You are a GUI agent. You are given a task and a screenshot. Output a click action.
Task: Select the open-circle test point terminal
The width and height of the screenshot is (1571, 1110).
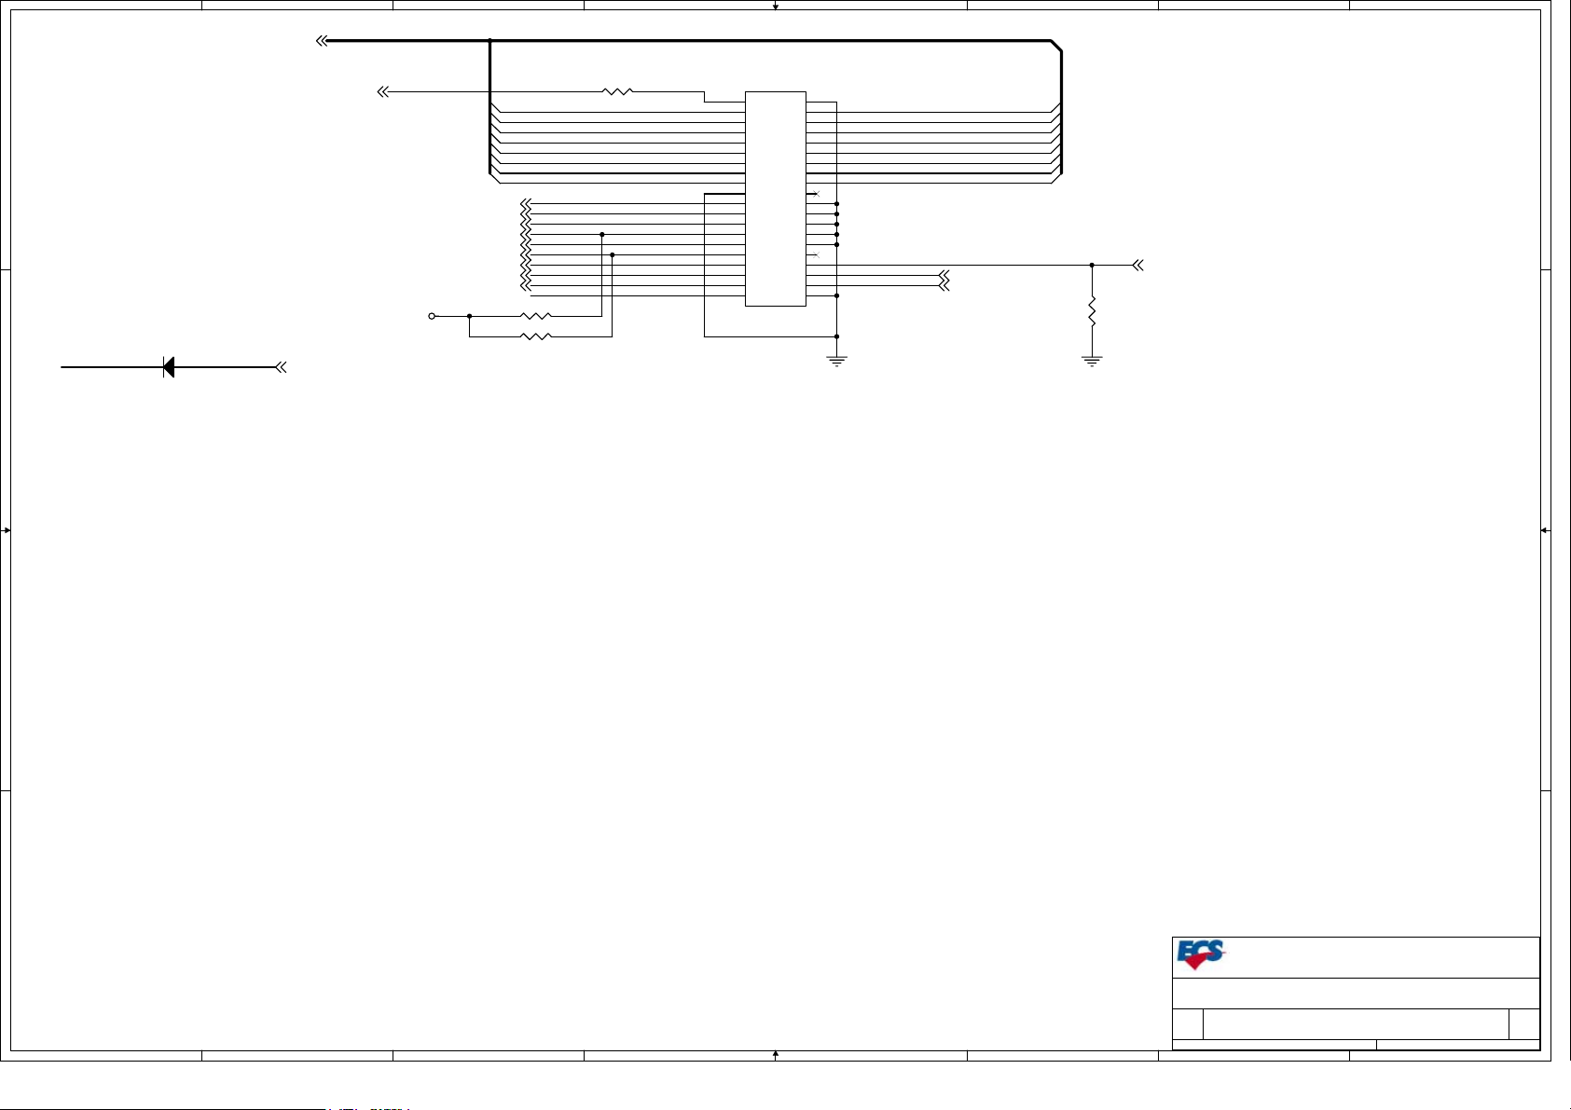pos(432,316)
